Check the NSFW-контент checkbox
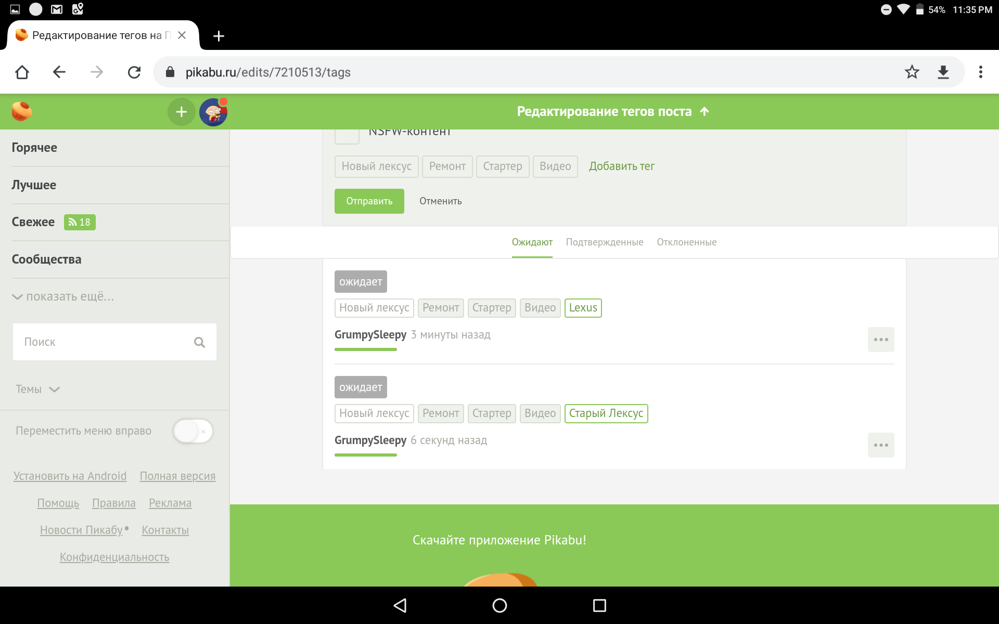Image resolution: width=999 pixels, height=624 pixels. pos(347,135)
